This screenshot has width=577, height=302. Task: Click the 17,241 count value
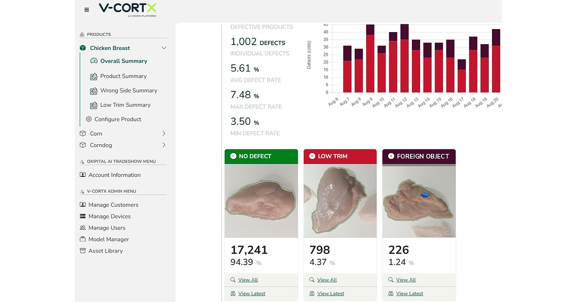249,250
